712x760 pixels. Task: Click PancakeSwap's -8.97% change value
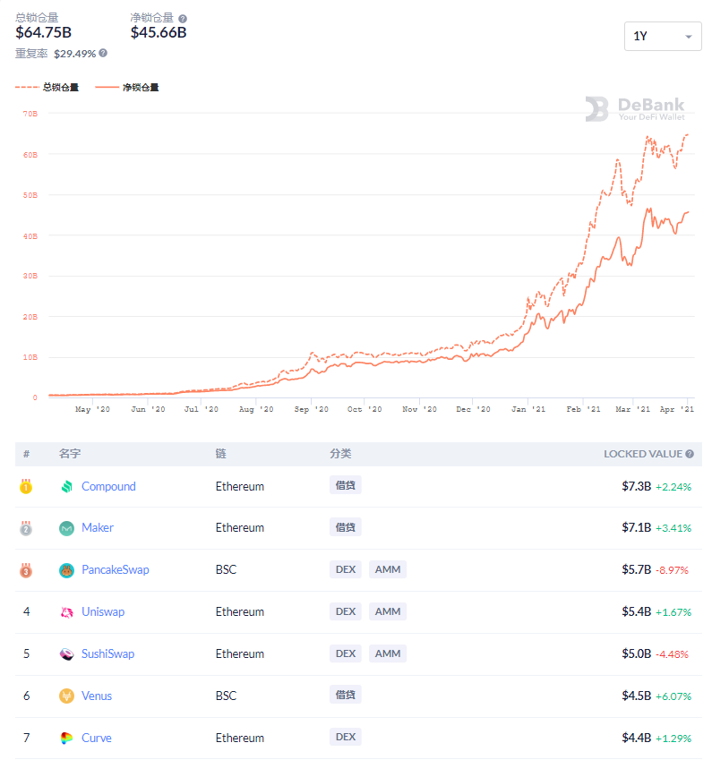(672, 570)
